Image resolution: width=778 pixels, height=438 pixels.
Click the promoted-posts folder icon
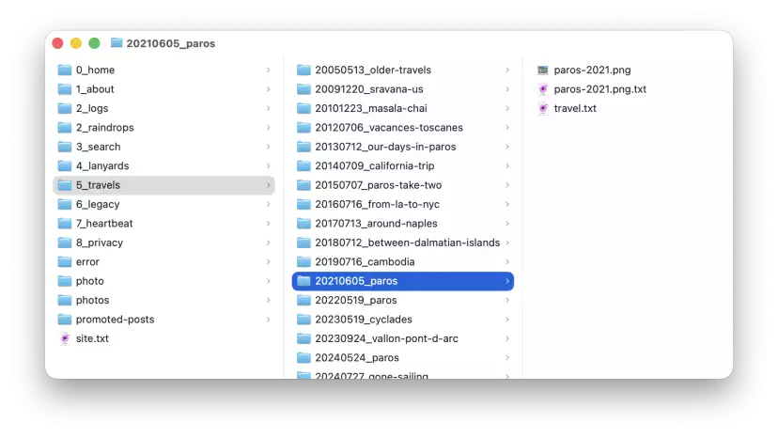tap(65, 320)
